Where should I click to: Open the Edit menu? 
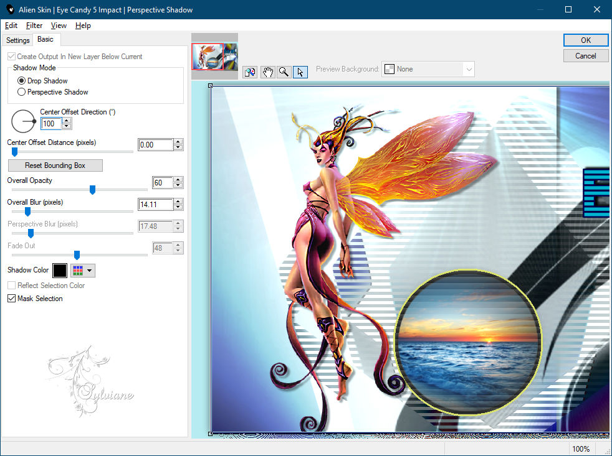[x=11, y=26]
